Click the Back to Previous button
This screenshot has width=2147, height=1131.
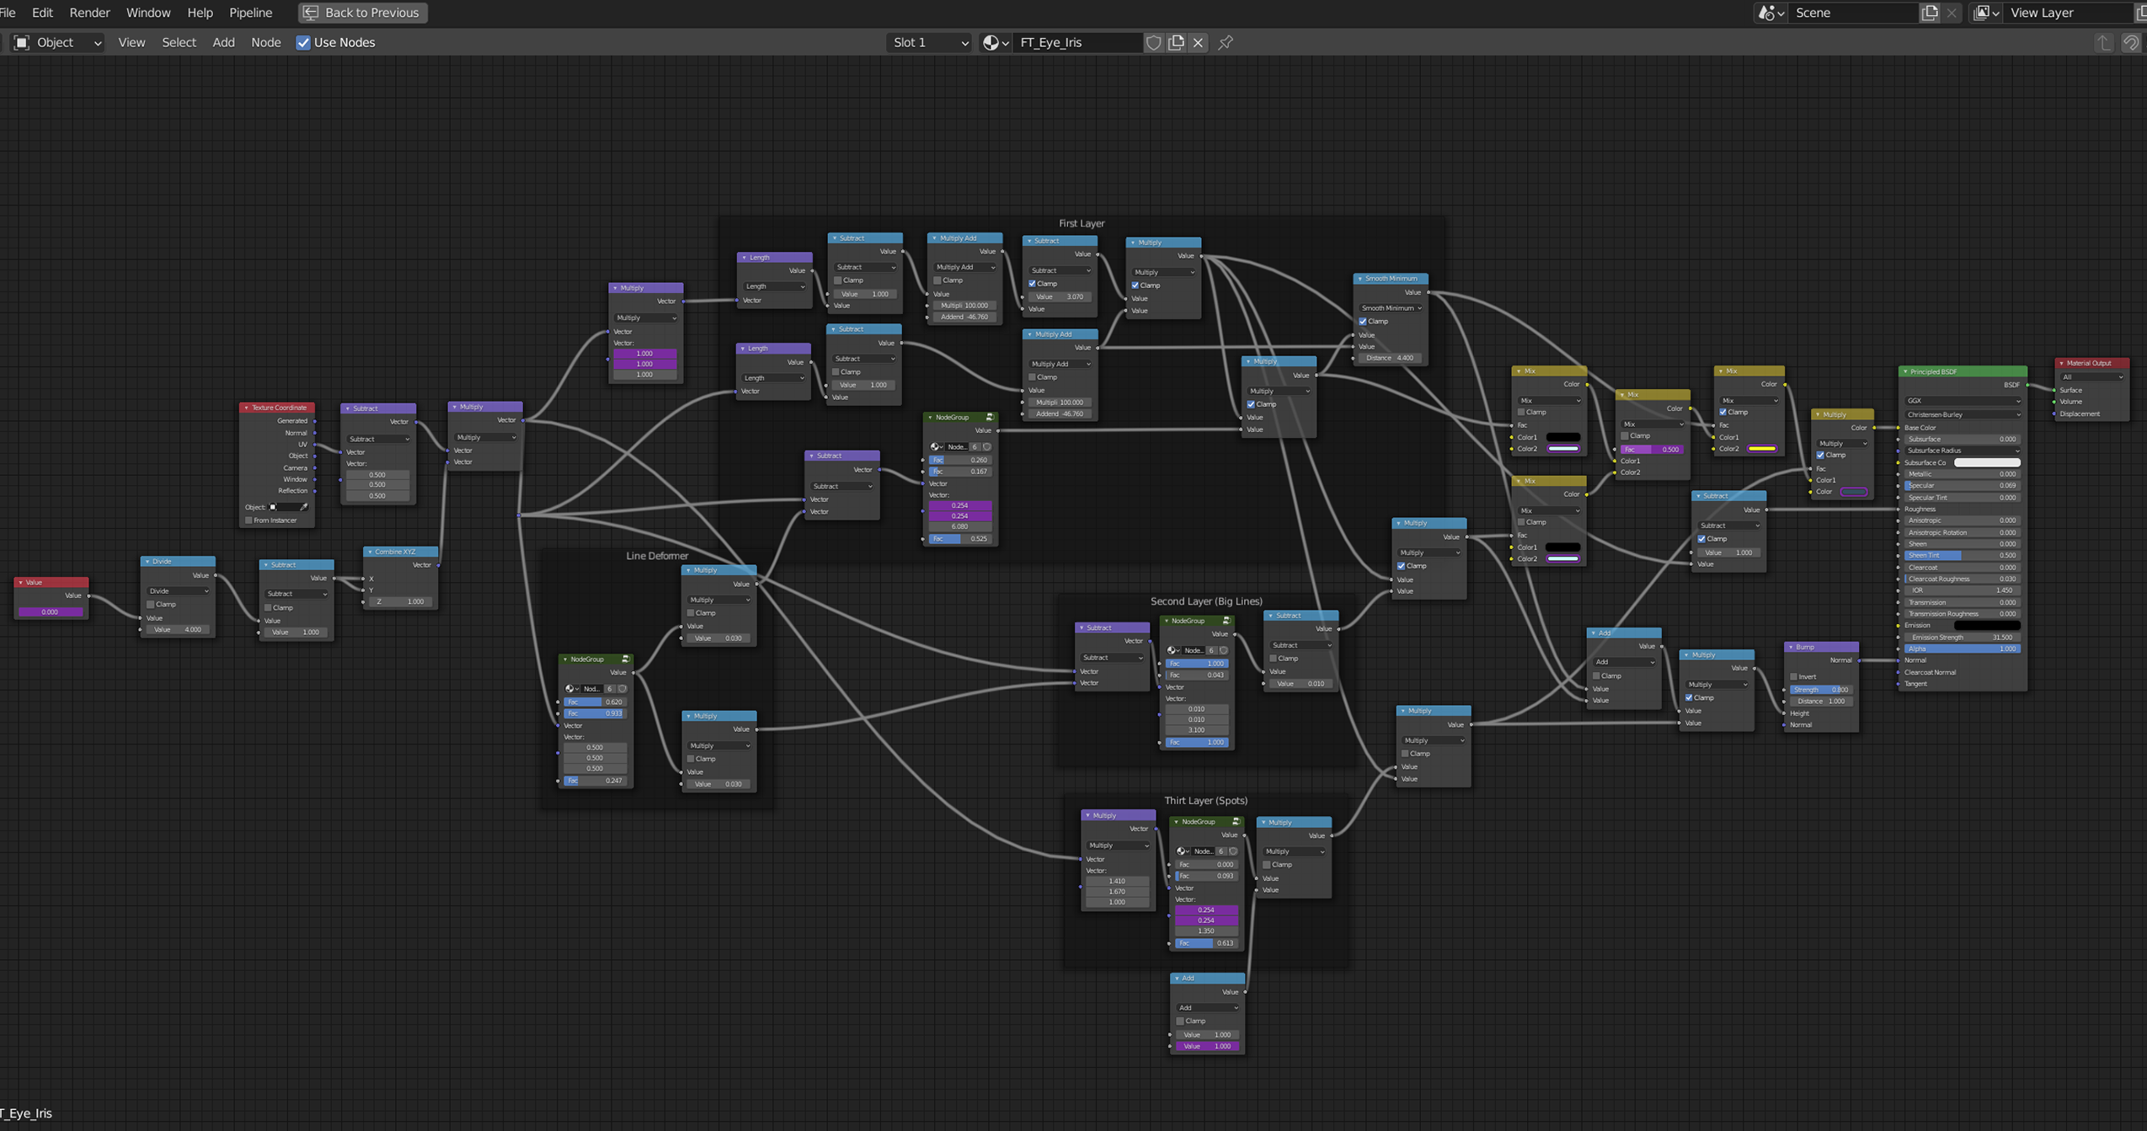pyautogui.click(x=362, y=13)
